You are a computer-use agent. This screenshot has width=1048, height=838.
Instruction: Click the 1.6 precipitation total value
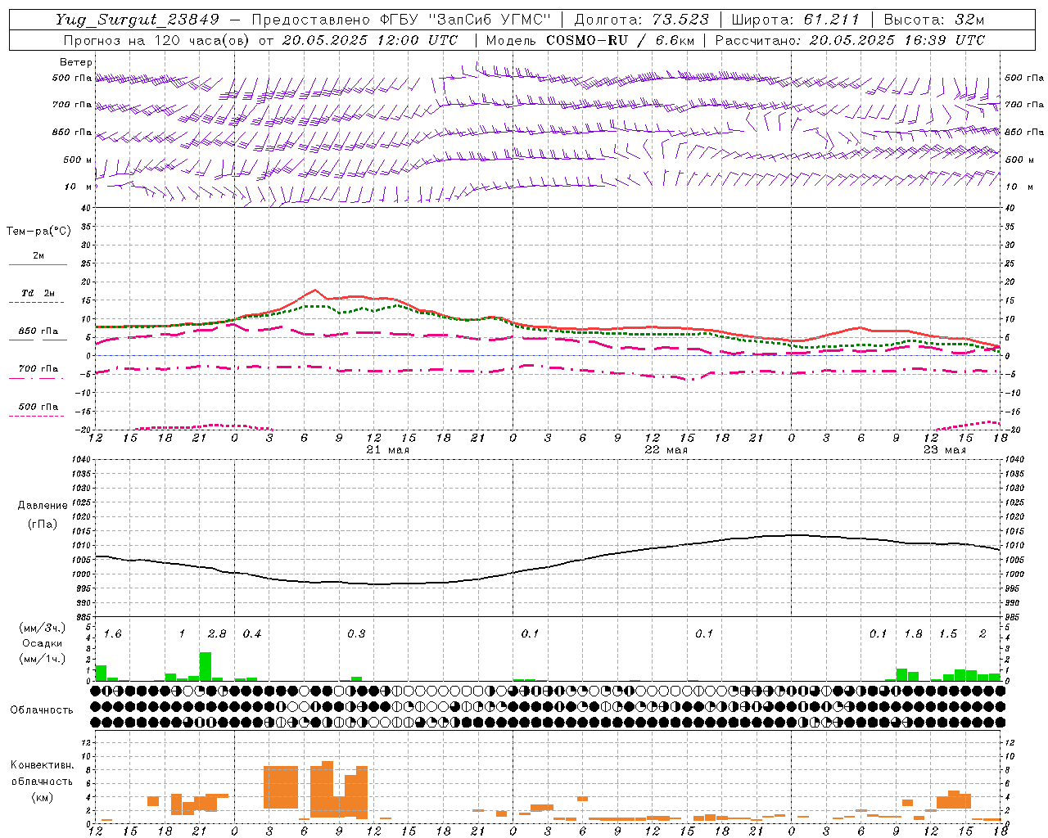(112, 634)
